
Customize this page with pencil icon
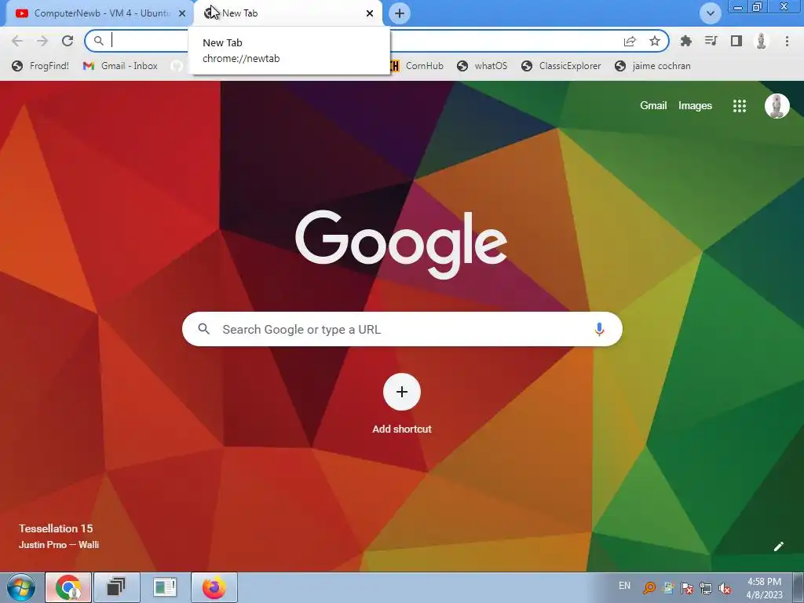[778, 546]
